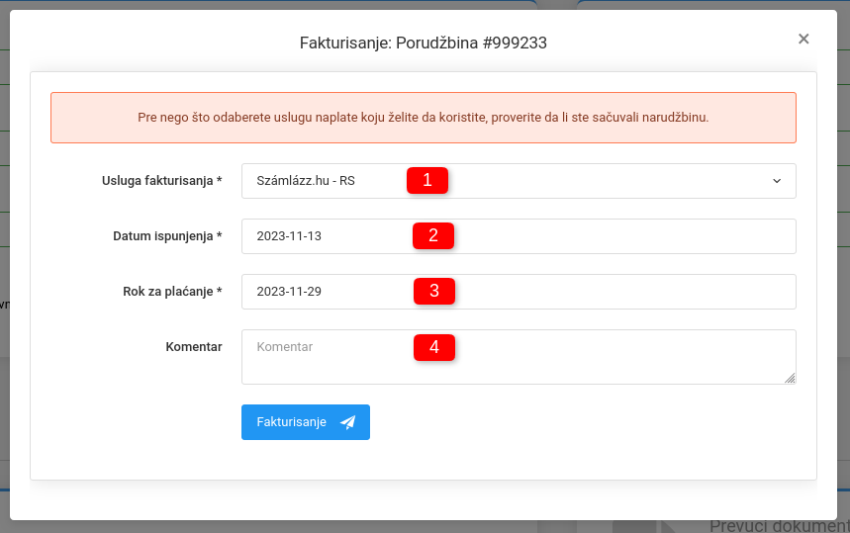The image size is (850, 533).
Task: Click the dialog title Porudžbina #999233
Action: coord(424,44)
